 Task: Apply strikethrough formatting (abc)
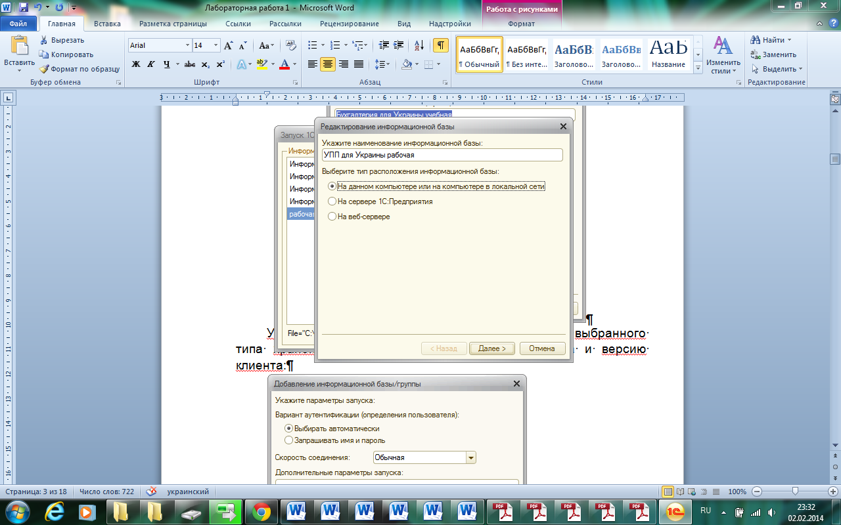(x=190, y=64)
